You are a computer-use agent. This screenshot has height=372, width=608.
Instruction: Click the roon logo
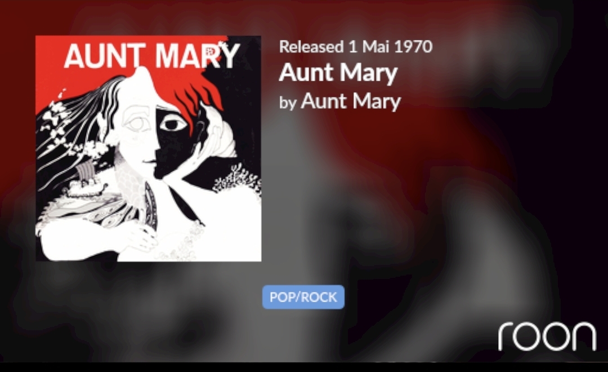547,336
